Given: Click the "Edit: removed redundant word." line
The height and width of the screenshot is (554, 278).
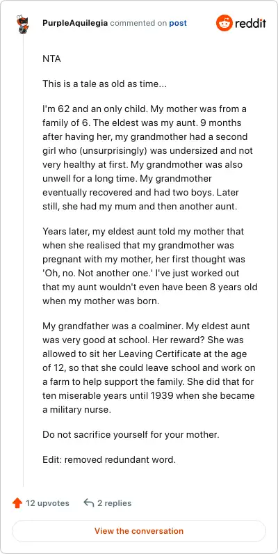Looking at the screenshot, I should pyautogui.click(x=109, y=459).
